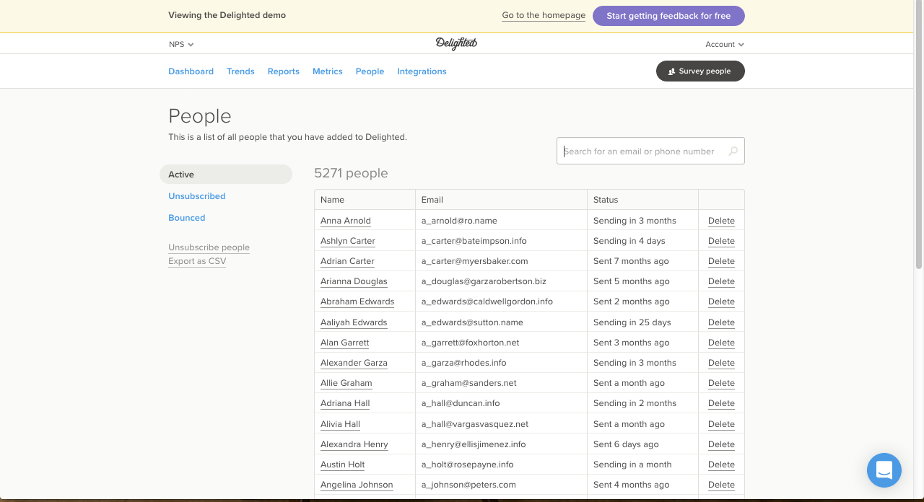Go to the Dashboard tab
Screen dimensions: 924x502
(x=191, y=71)
